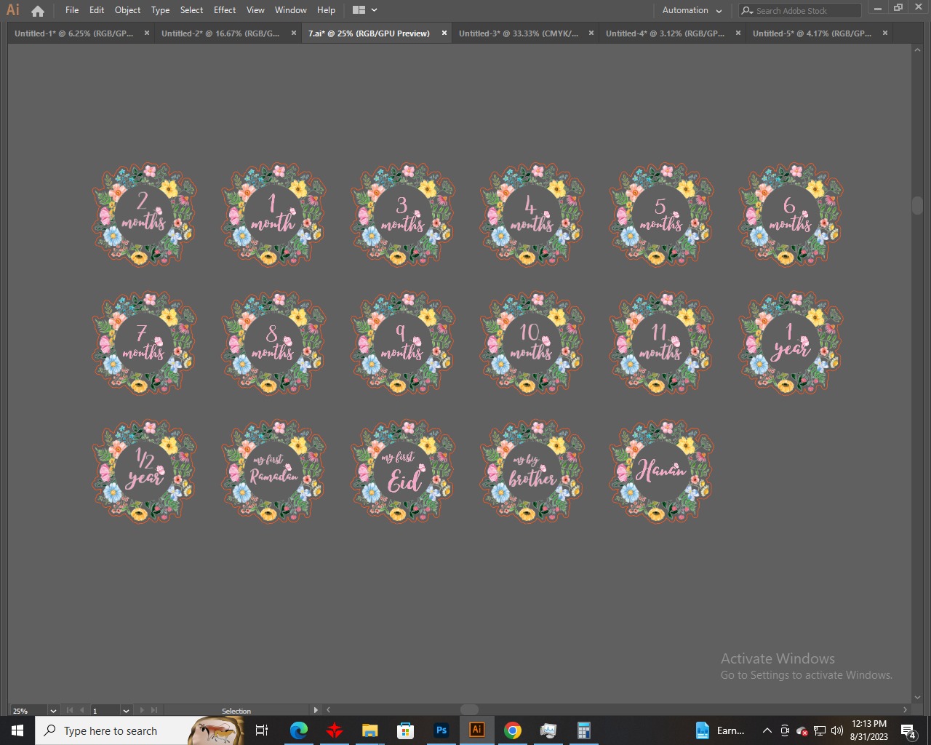Open Task View from the taskbar

tap(262, 730)
